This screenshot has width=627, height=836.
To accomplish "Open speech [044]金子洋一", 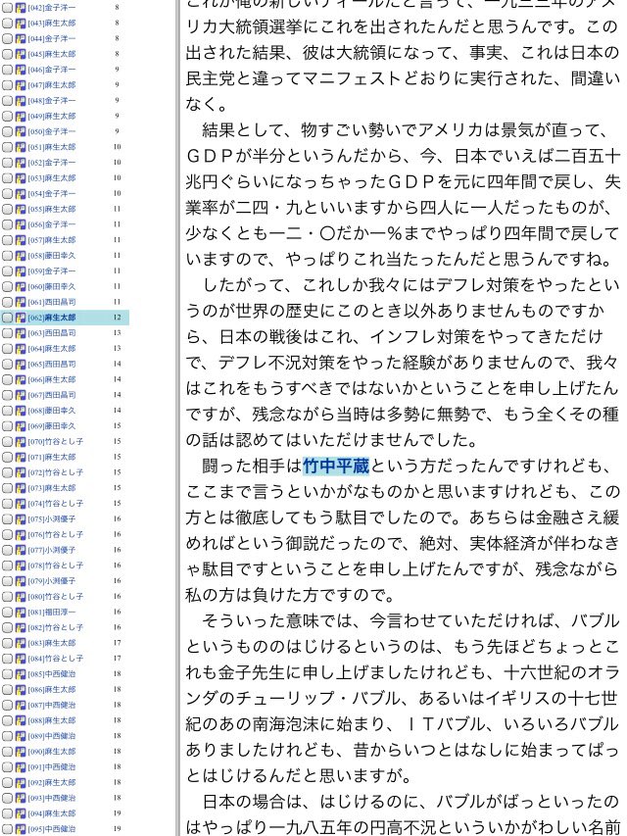I will (x=52, y=39).
